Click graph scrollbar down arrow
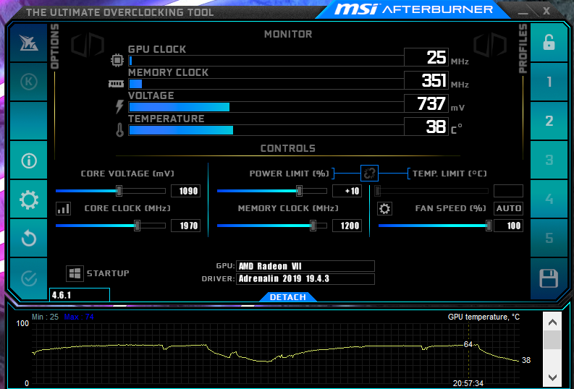Viewport: 574px width, 389px height. coord(552,378)
